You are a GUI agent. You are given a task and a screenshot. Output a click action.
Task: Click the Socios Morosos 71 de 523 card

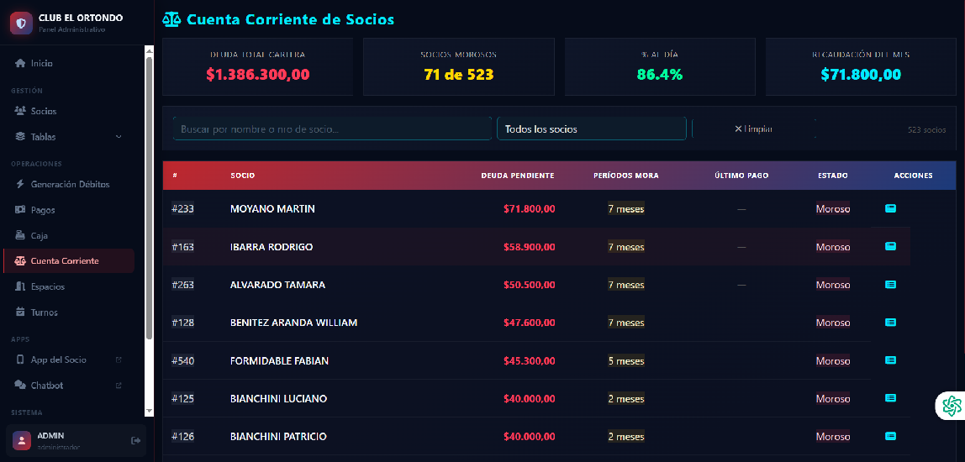[458, 67]
